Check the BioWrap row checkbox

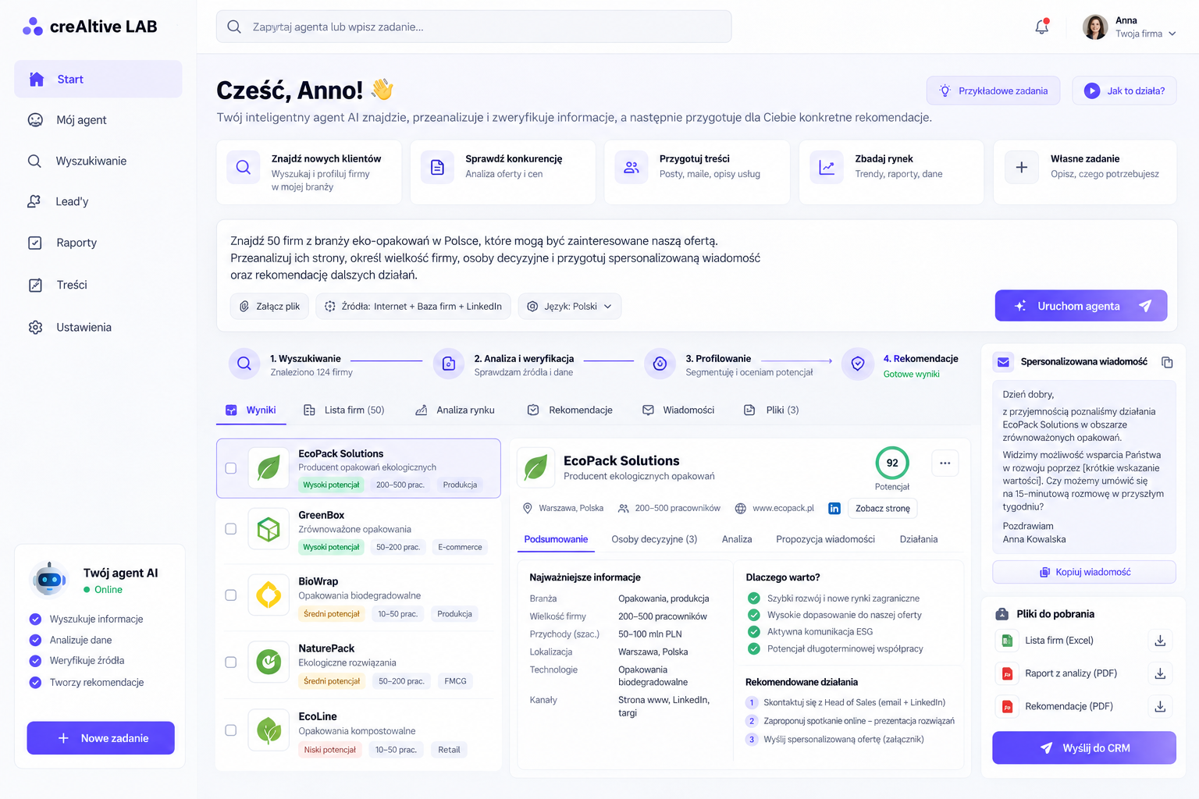tap(231, 595)
